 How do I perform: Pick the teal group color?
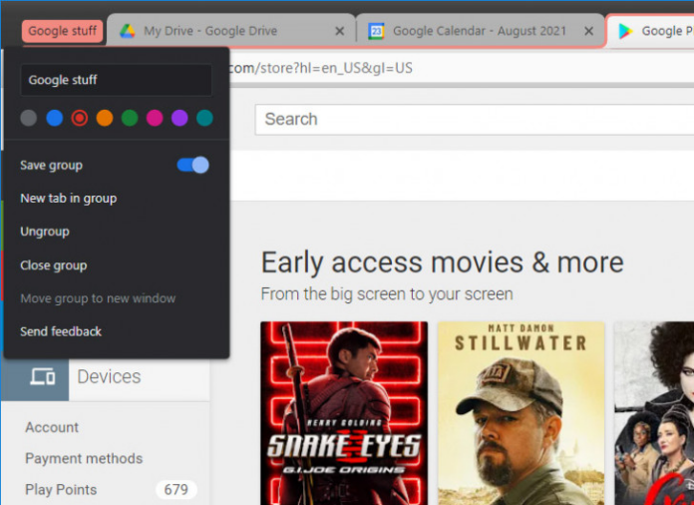204,118
